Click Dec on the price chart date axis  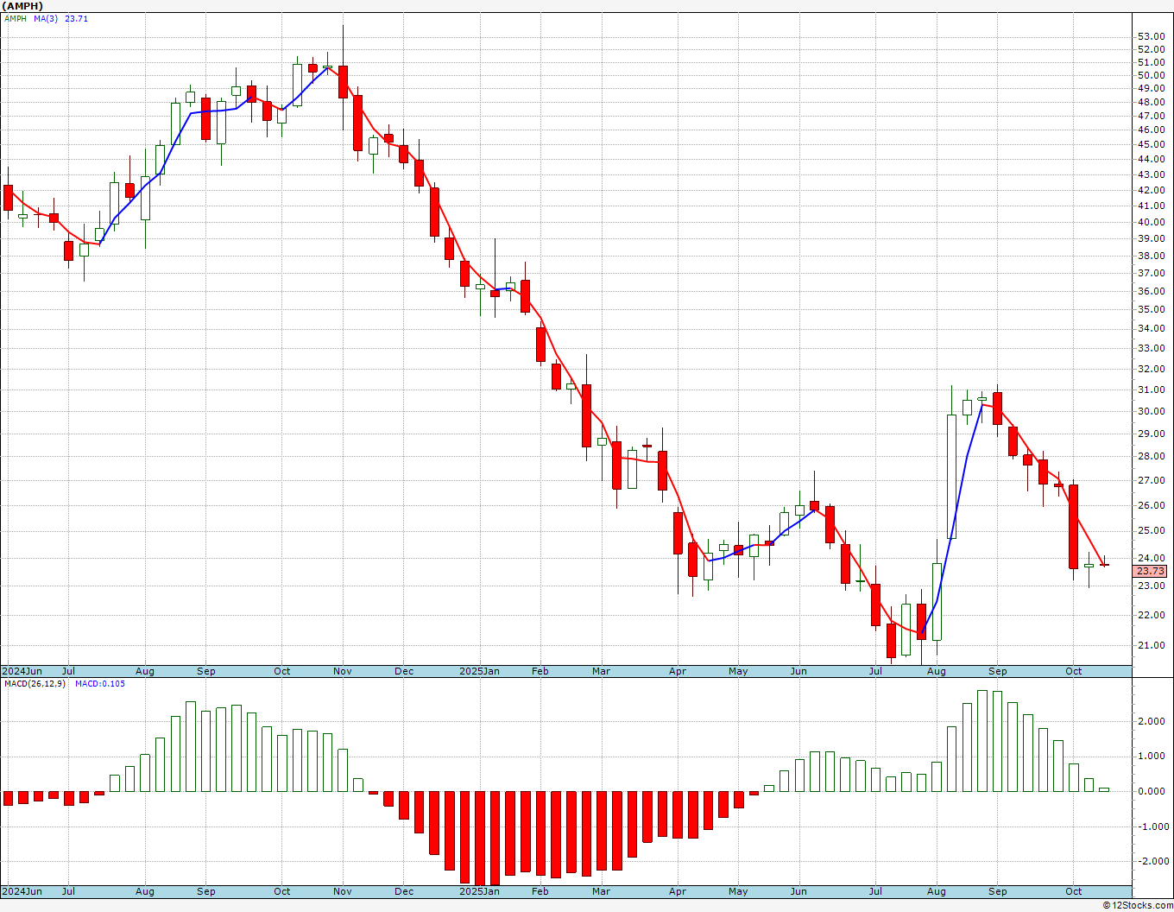coord(404,671)
